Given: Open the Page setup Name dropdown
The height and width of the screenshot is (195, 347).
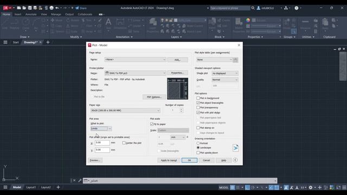Looking at the screenshot, I should (x=135, y=60).
